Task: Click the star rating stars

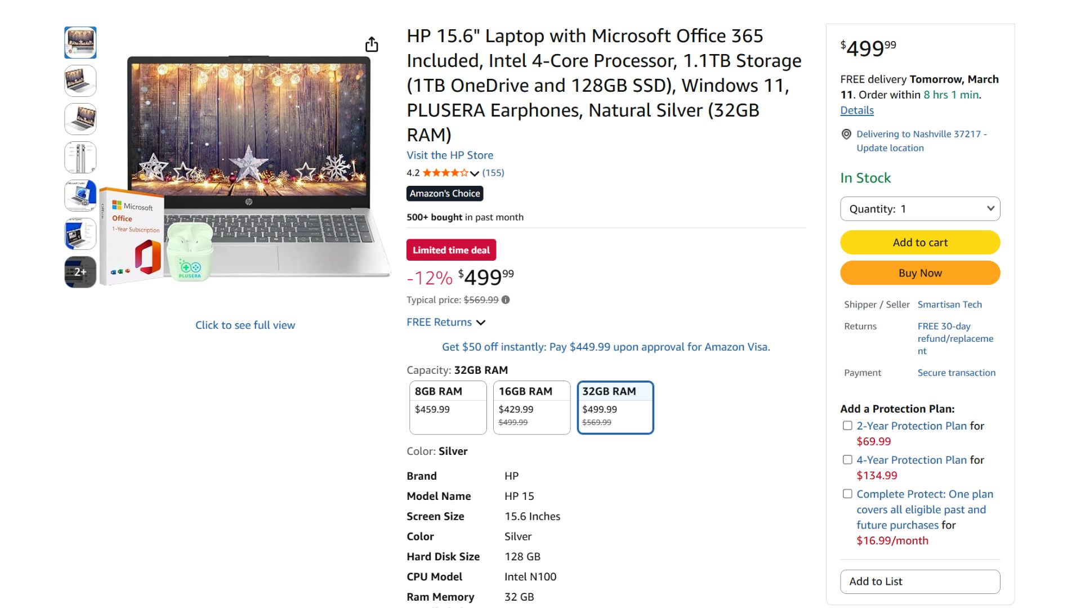Action: tap(445, 173)
